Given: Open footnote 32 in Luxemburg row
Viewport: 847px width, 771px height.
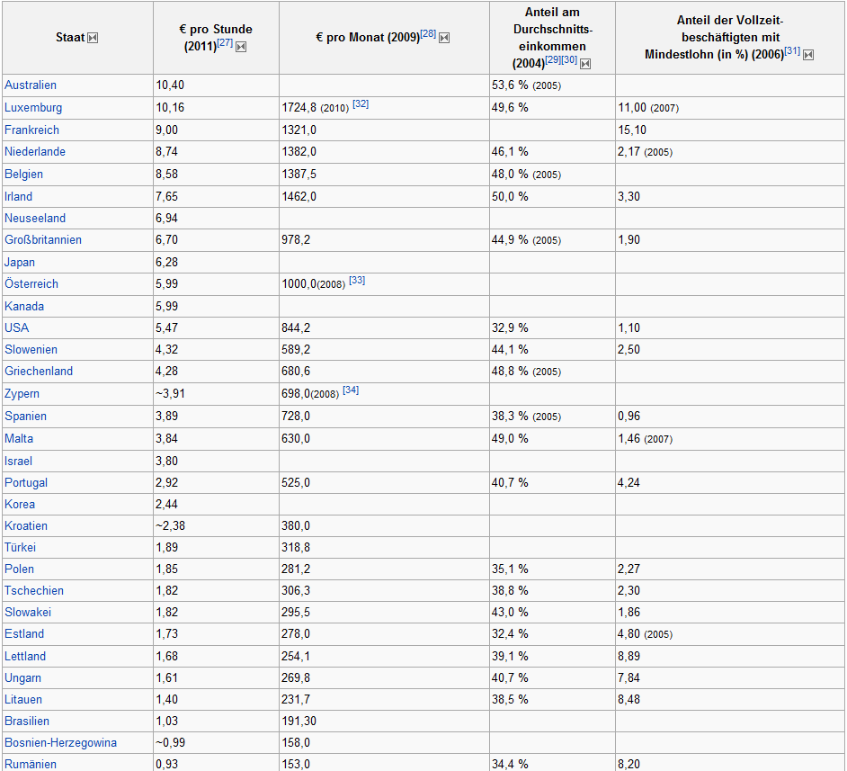Looking at the screenshot, I should pyautogui.click(x=361, y=103).
